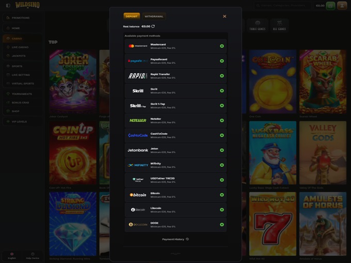Expand the USDTether TRC20 option
Image resolution: width=351 pixels, height=263 pixels.
(x=222, y=180)
